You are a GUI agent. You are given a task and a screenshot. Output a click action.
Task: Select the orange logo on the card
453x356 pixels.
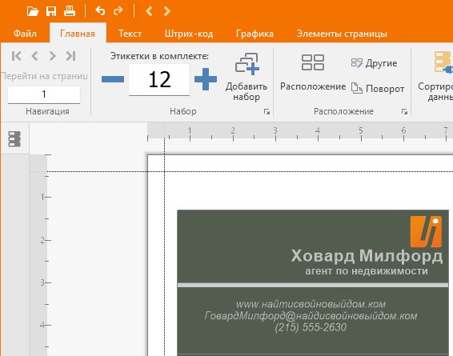[x=426, y=231]
